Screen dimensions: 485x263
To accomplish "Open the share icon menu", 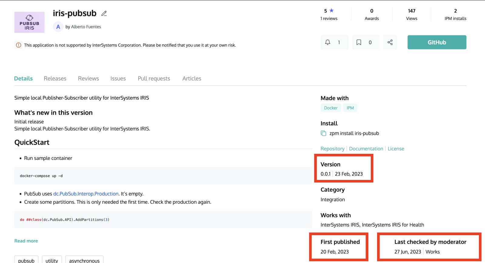I will tap(390, 42).
